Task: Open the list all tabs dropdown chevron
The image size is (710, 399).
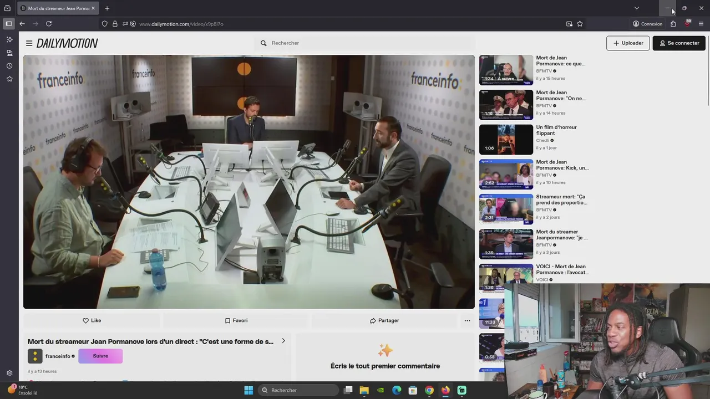Action: tap(637, 8)
